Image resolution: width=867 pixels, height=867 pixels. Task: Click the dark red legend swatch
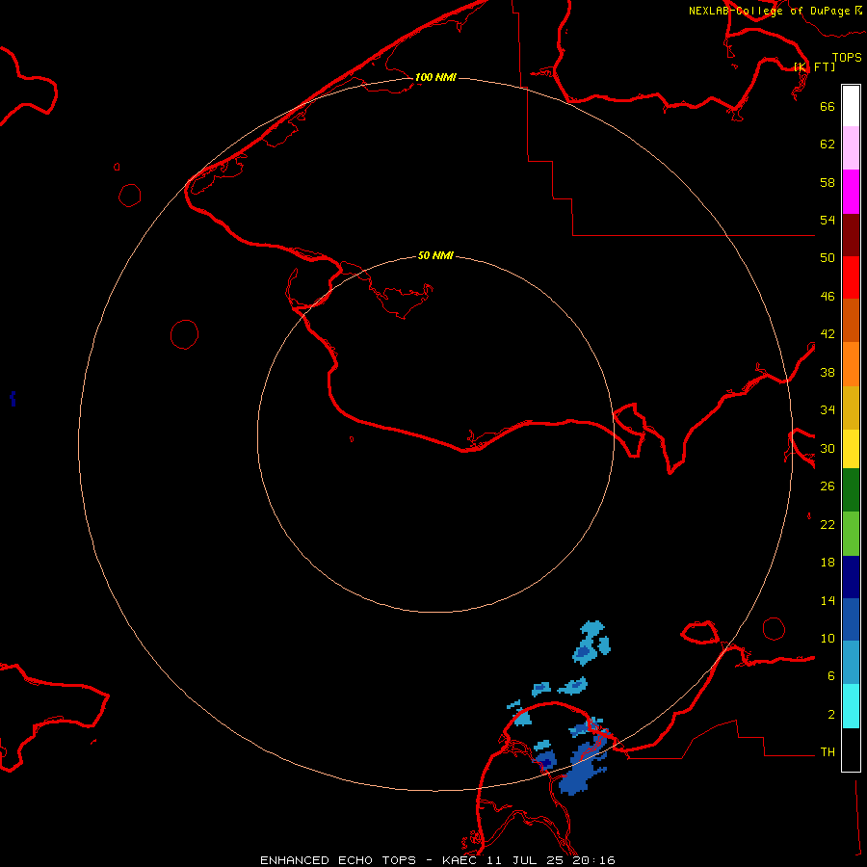[851, 235]
